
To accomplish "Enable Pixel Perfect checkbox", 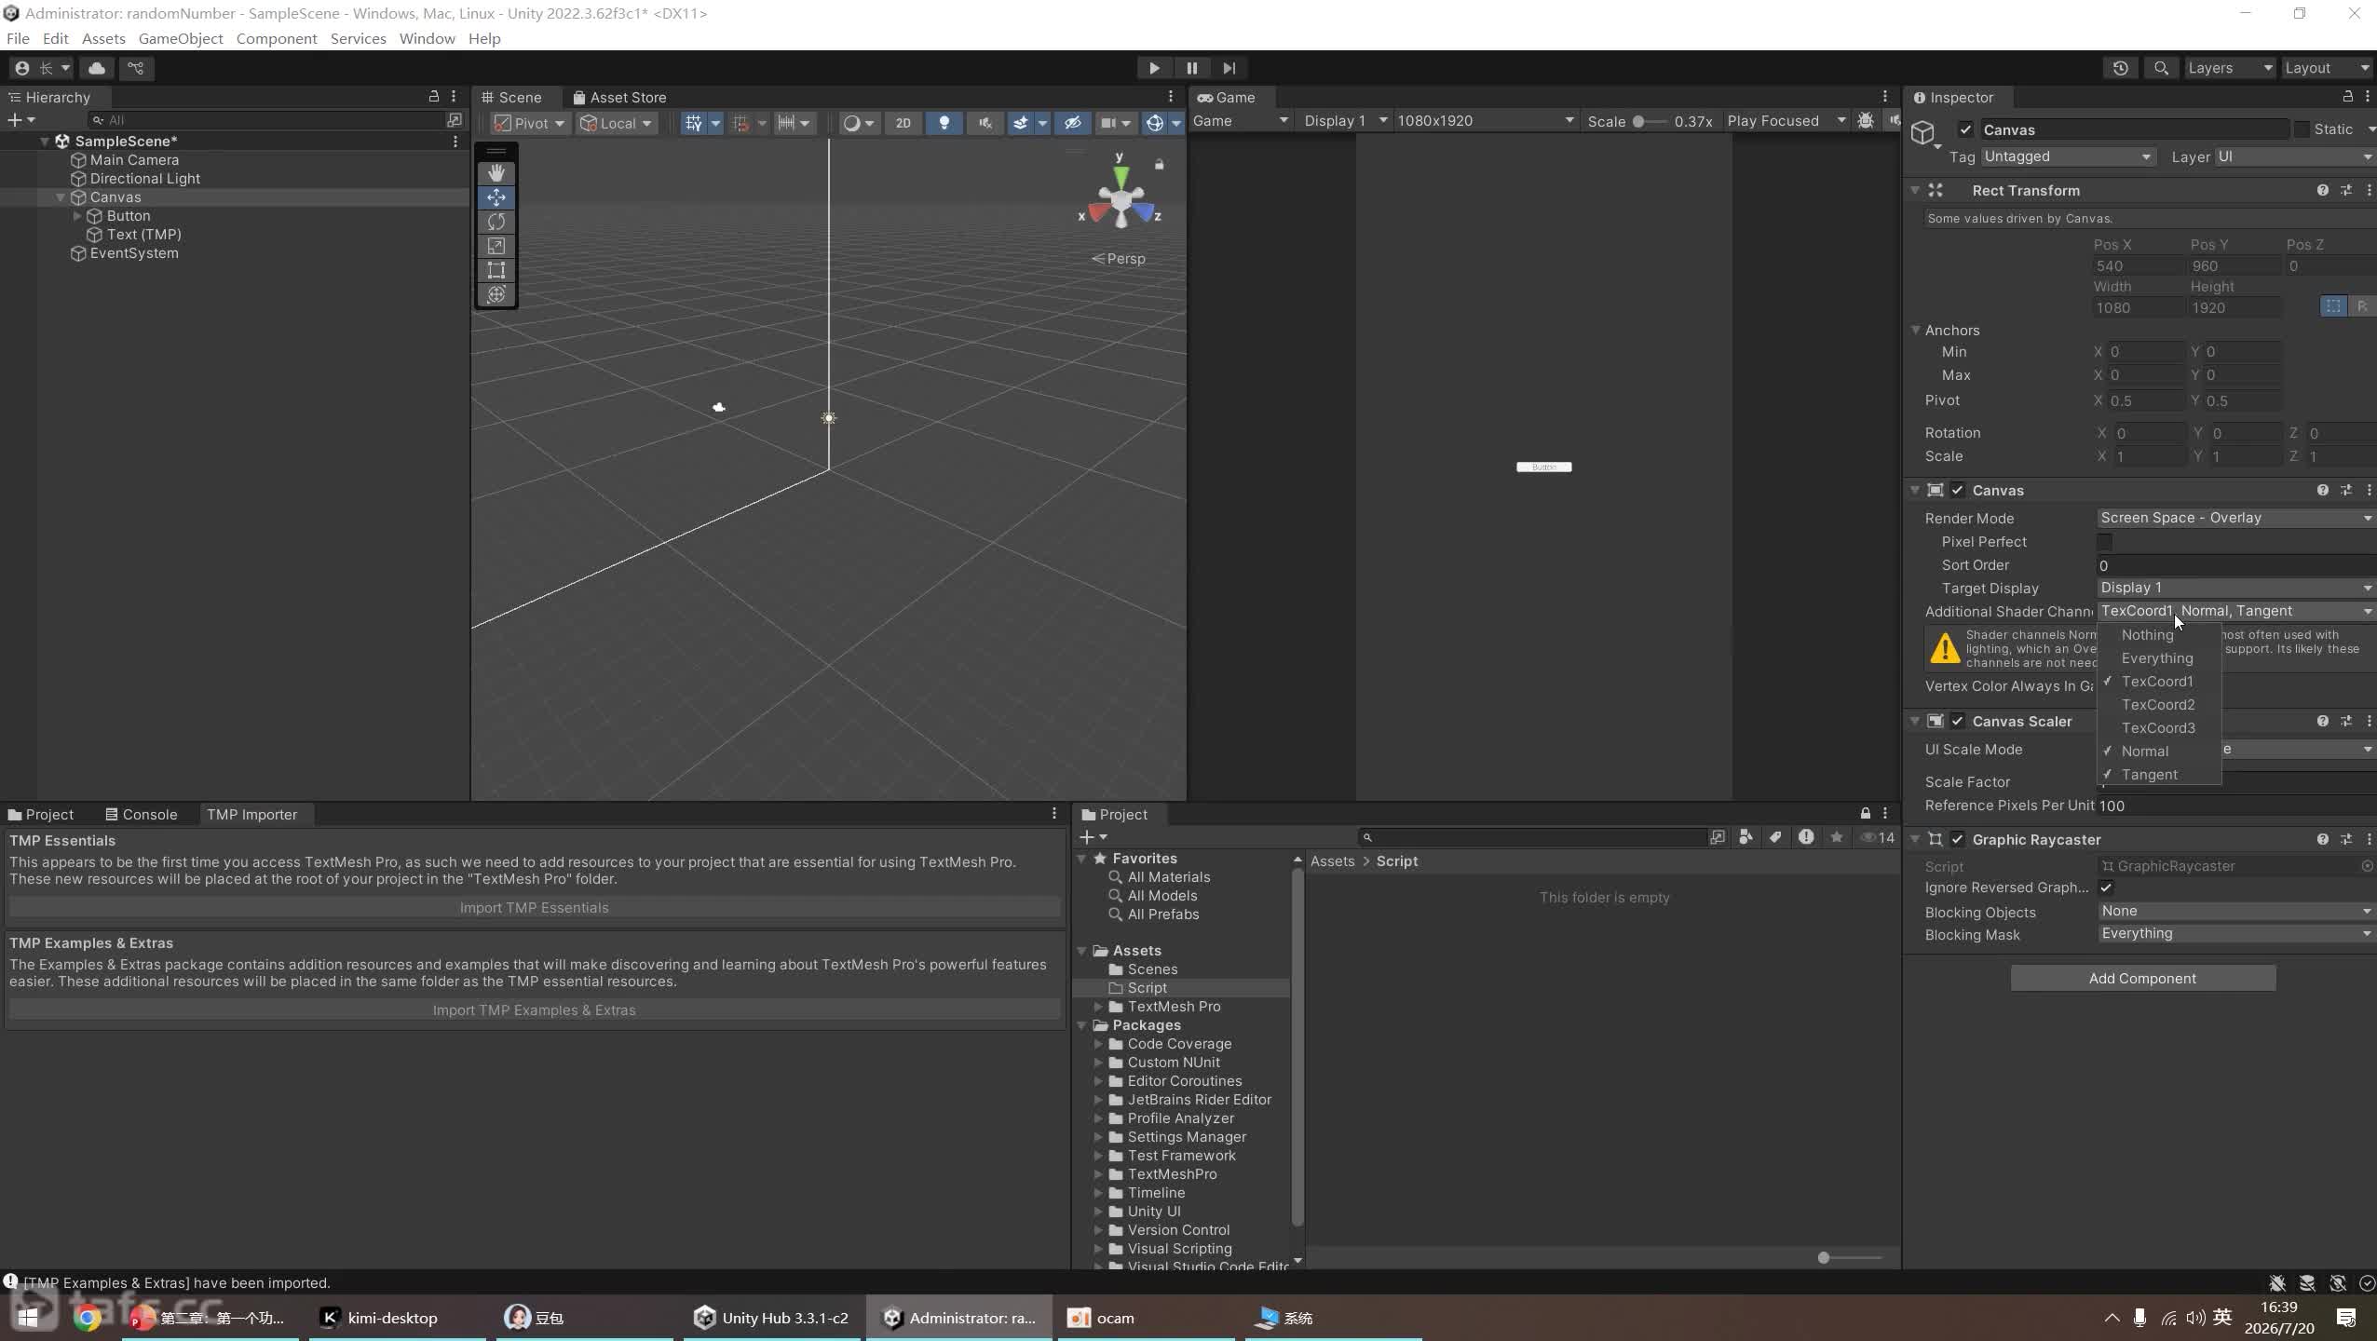I will [x=2104, y=542].
